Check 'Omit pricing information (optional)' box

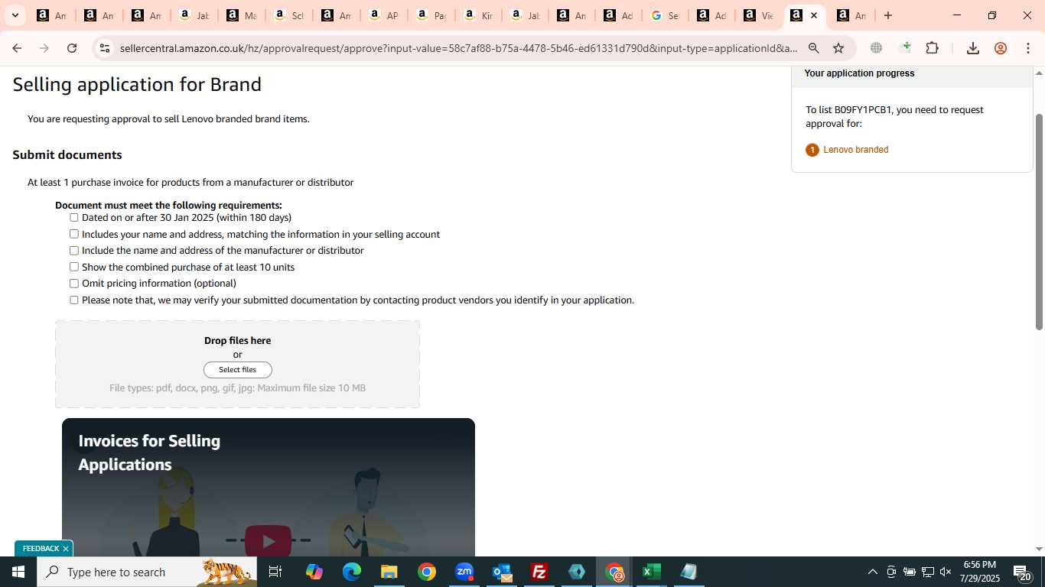pyautogui.click(x=74, y=284)
